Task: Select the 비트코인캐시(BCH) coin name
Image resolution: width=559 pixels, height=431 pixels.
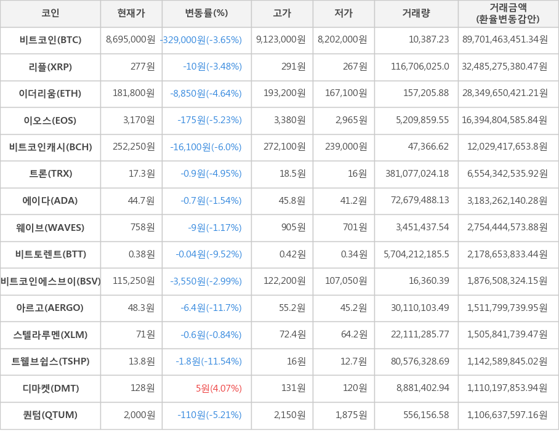Action: point(50,147)
